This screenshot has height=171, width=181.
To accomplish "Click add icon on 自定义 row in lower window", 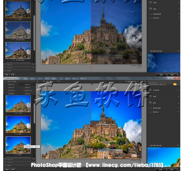I will tap(33, 159).
